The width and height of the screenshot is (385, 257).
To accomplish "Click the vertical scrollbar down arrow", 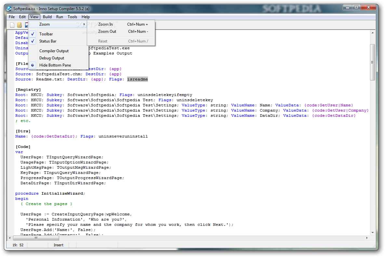I will tap(372, 232).
